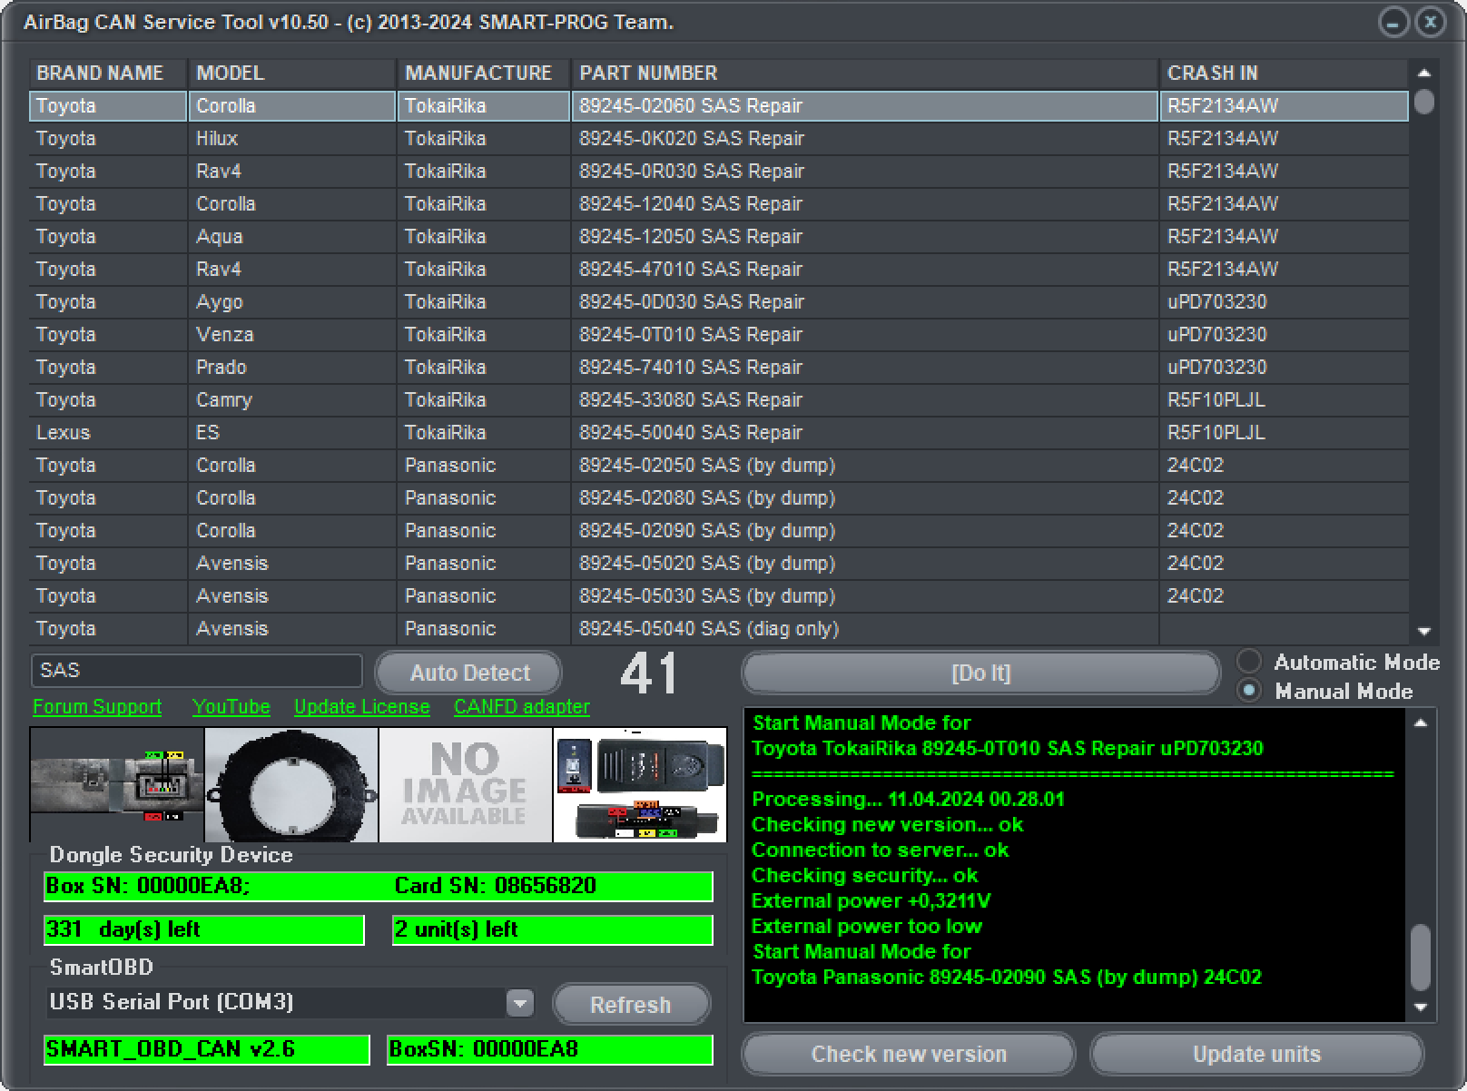
Task: Select the Lexus ES row
Action: click(719, 432)
